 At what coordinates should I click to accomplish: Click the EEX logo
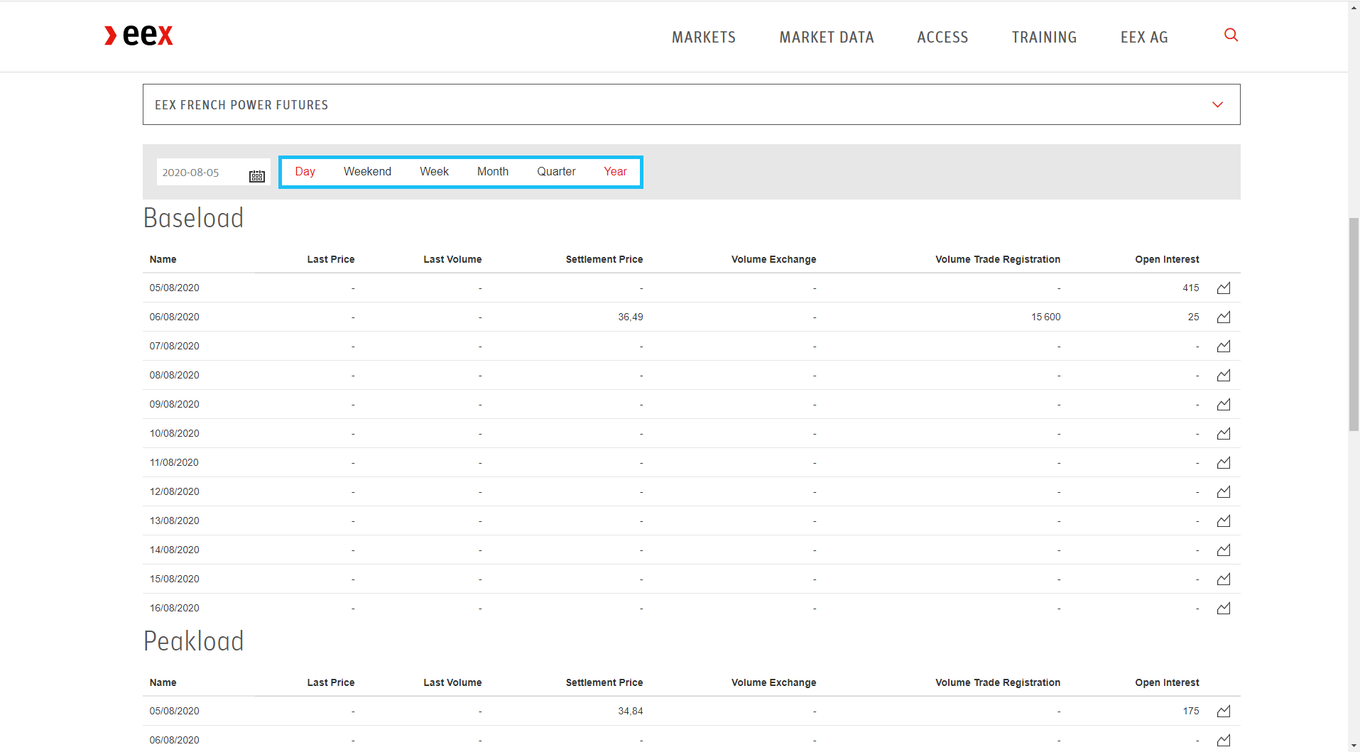pyautogui.click(x=139, y=36)
